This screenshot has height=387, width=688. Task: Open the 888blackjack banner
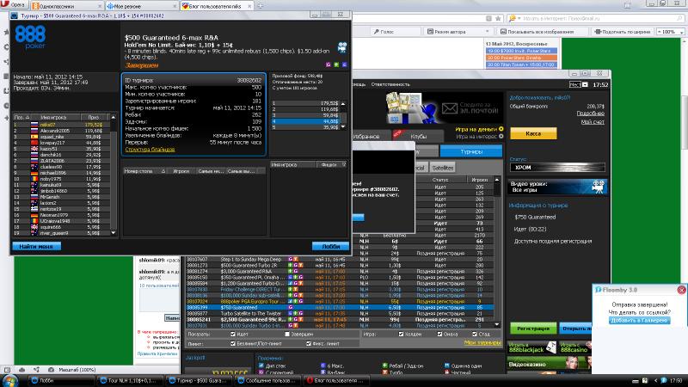click(531, 347)
